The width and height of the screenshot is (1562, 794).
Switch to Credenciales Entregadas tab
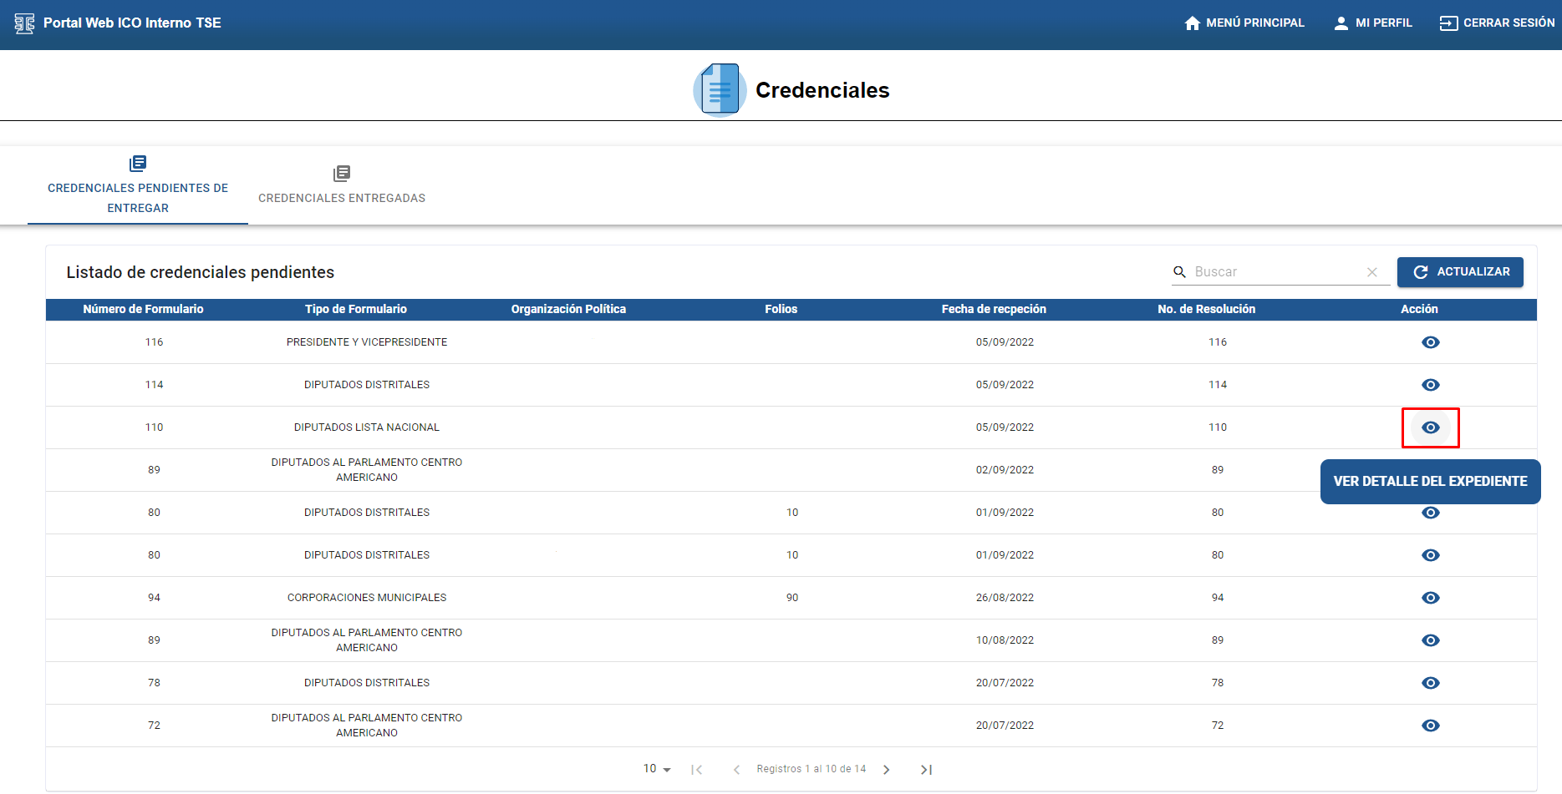[342, 185]
